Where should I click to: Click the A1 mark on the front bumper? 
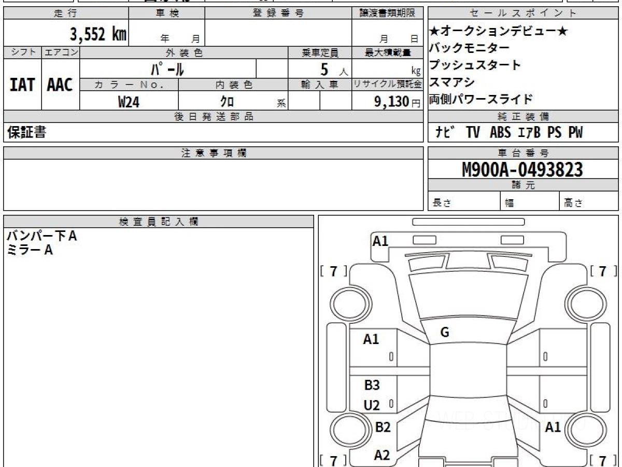pos(380,241)
